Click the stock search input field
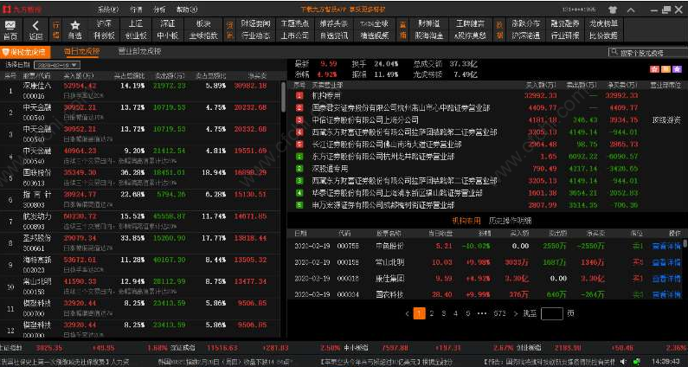 pyautogui.click(x=646, y=52)
